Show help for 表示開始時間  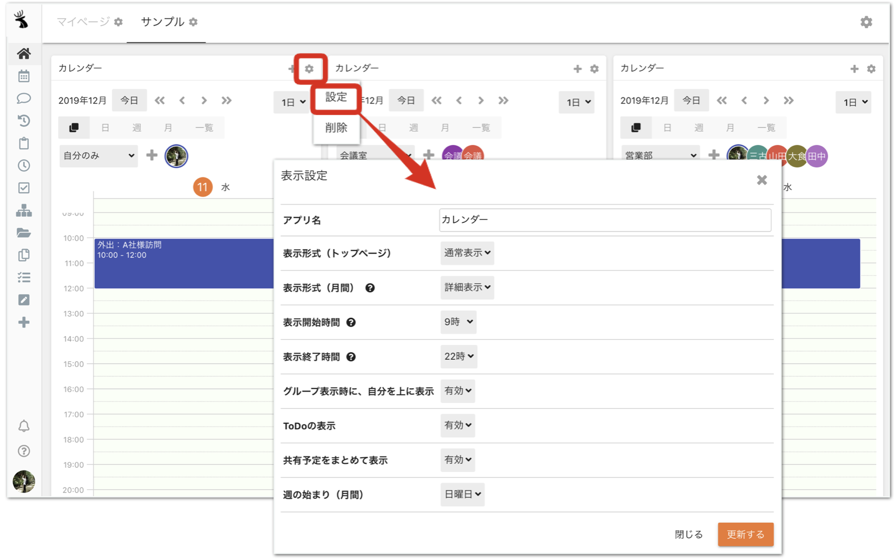pyautogui.click(x=351, y=322)
